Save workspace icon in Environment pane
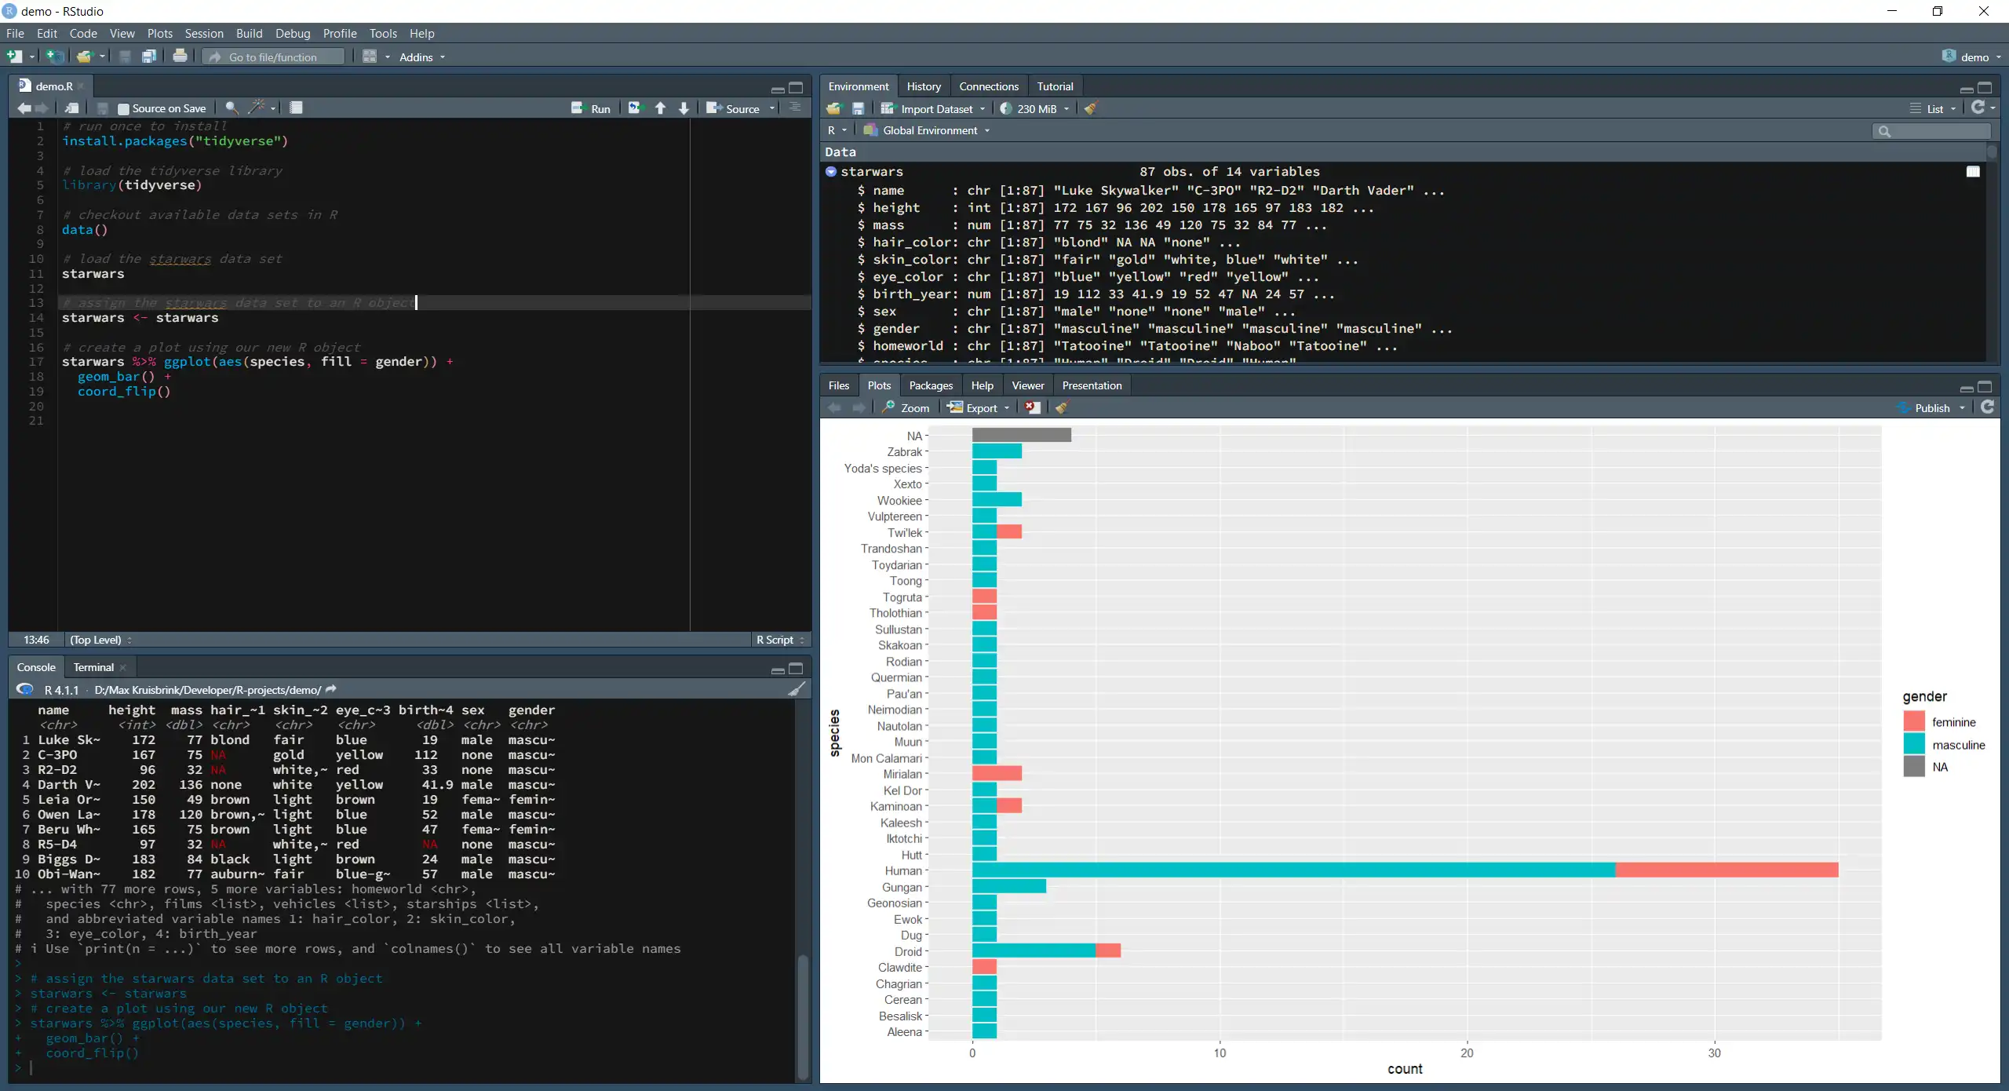This screenshot has width=2009, height=1091. click(x=858, y=108)
